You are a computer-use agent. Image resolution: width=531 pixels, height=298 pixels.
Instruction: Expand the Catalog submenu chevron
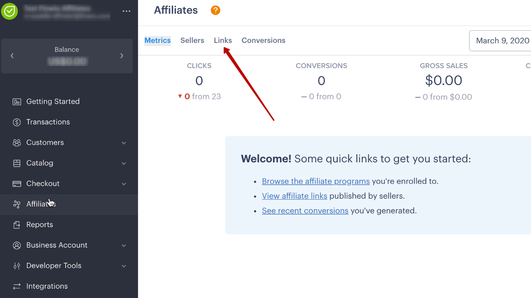(x=124, y=164)
